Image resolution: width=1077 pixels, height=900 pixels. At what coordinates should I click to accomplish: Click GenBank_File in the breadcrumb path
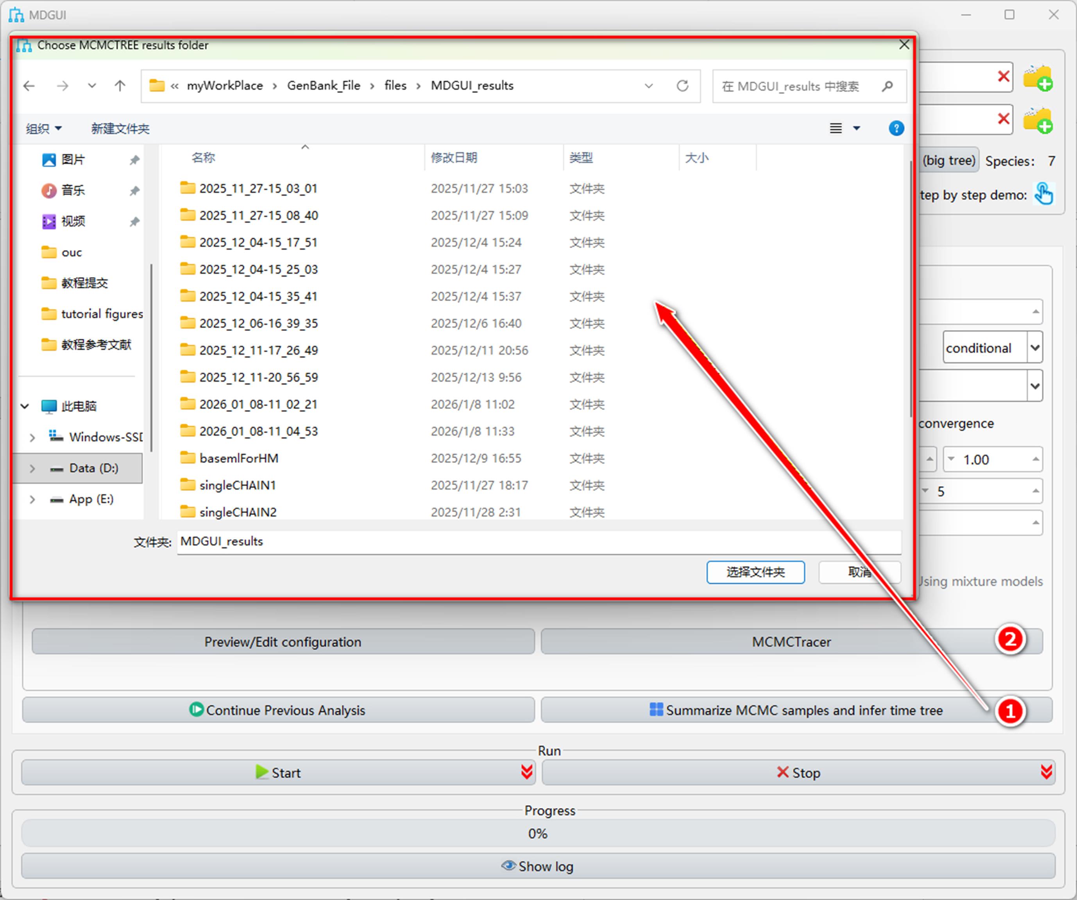(x=324, y=86)
